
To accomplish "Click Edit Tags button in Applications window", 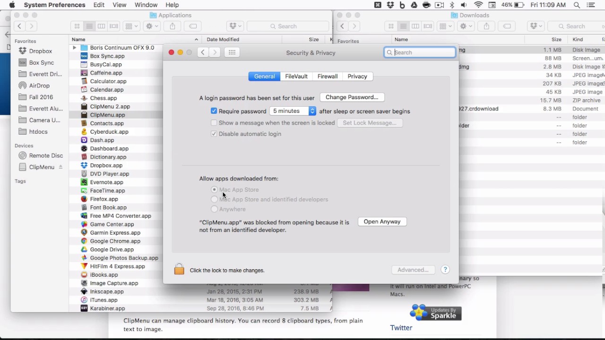I will click(x=193, y=26).
